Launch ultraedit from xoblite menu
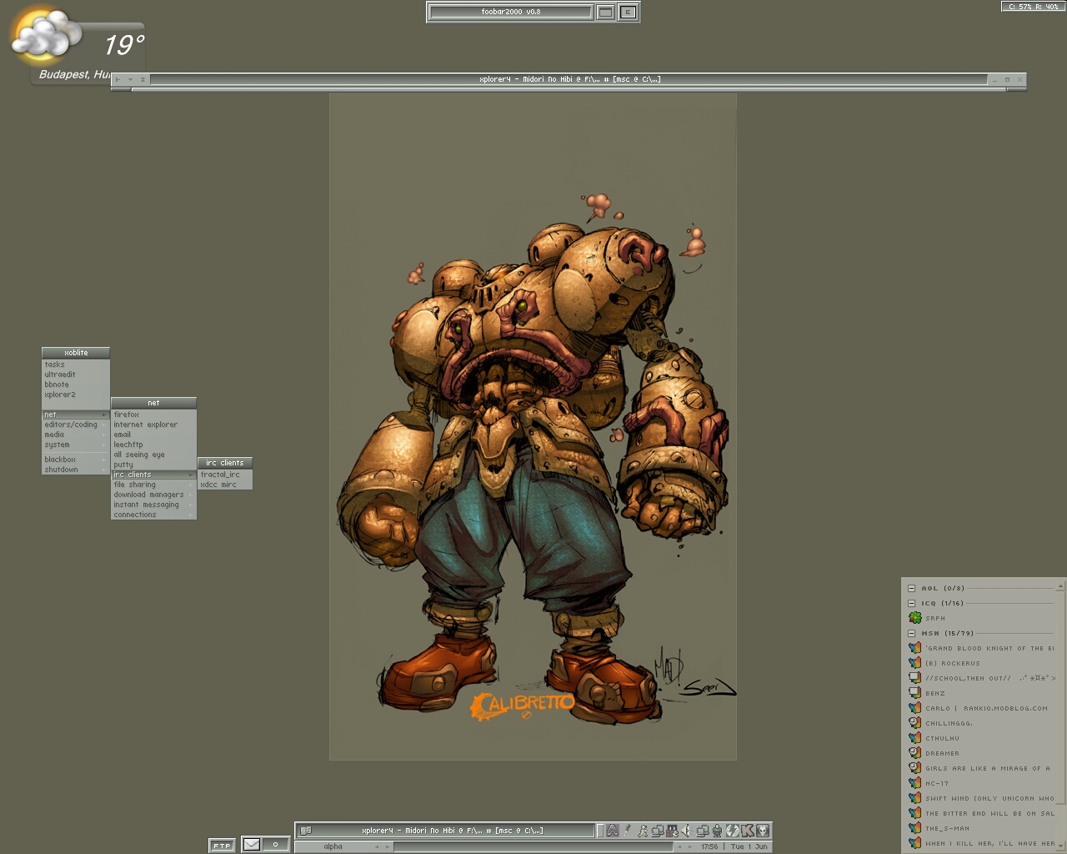 [76, 374]
